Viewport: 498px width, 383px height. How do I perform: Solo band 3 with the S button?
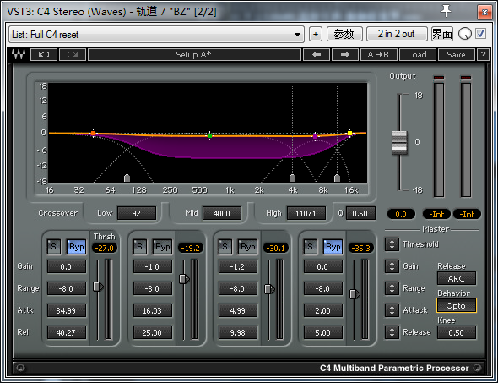[225, 247]
